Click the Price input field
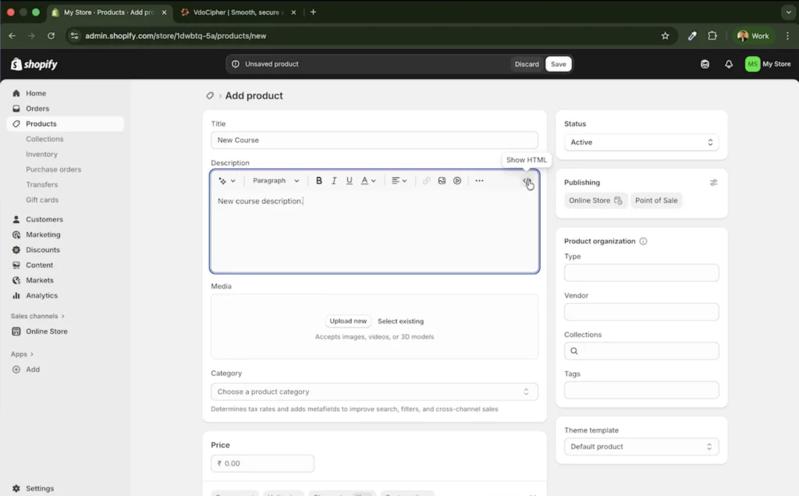 point(262,463)
